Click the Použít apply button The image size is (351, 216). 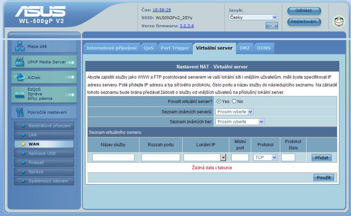[x=324, y=177]
